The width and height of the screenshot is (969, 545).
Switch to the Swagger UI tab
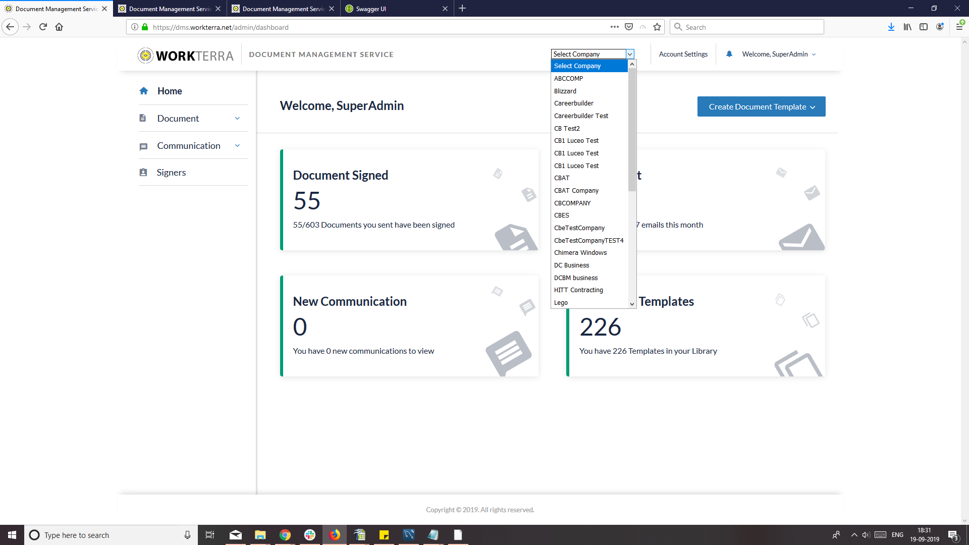(x=396, y=9)
